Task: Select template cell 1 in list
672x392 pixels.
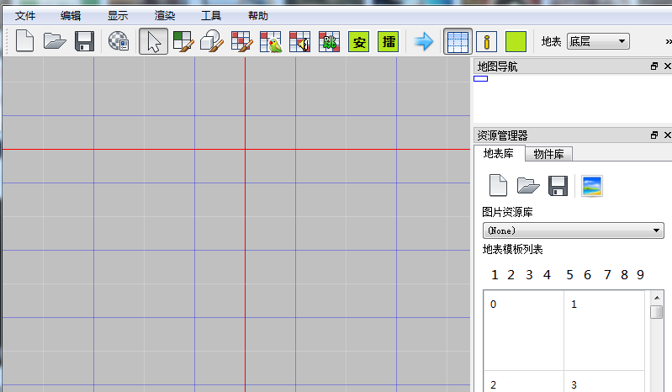Action: tap(604, 331)
